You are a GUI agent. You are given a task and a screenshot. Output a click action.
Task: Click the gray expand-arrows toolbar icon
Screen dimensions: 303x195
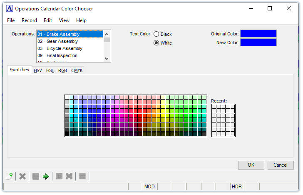tap(69, 176)
